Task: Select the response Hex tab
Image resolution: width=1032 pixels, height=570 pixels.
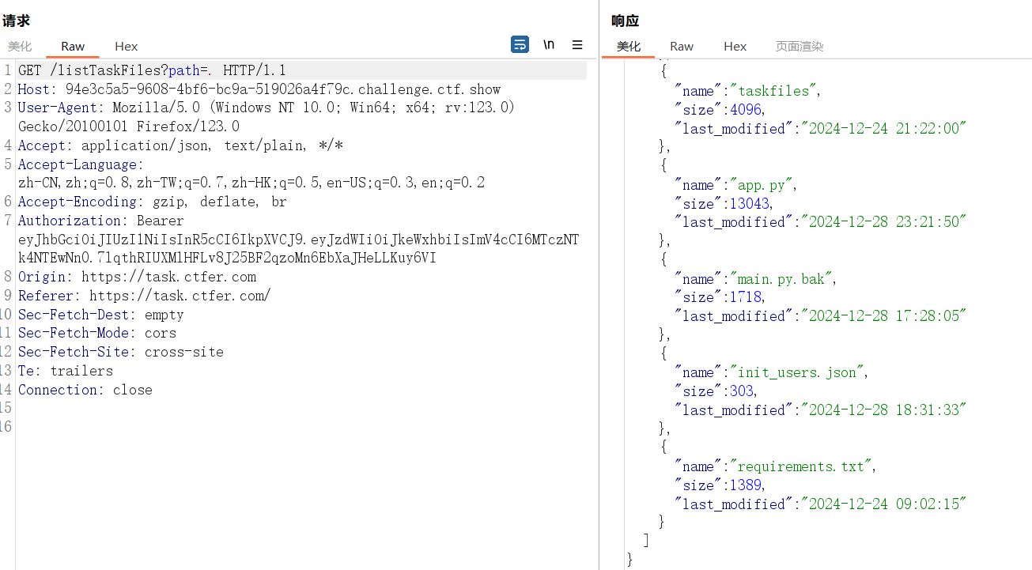Action: click(x=735, y=47)
